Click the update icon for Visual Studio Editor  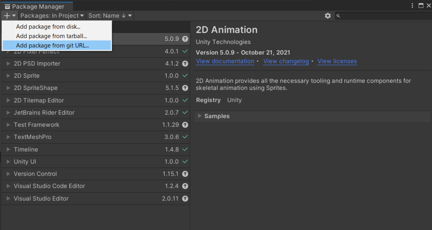pyautogui.click(x=185, y=198)
